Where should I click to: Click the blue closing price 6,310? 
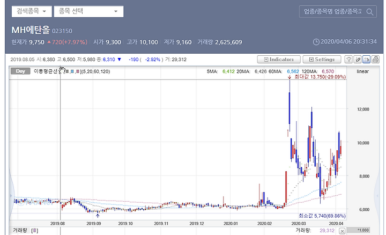[109, 60]
